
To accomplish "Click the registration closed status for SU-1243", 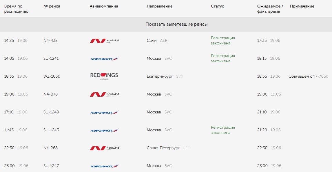I will point(223,130).
